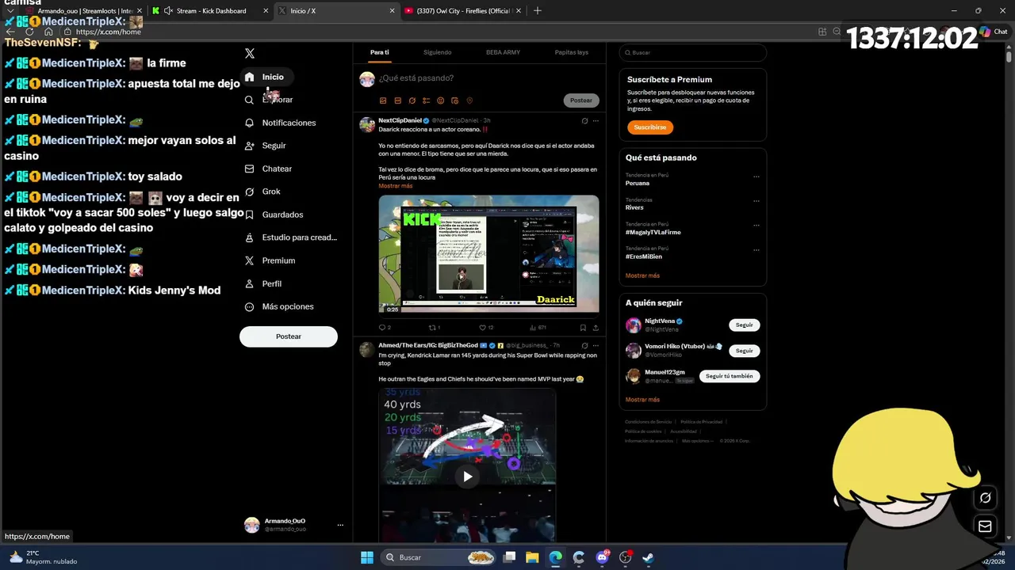Click the add image icon in composer
The width and height of the screenshot is (1015, 570).
coord(383,101)
